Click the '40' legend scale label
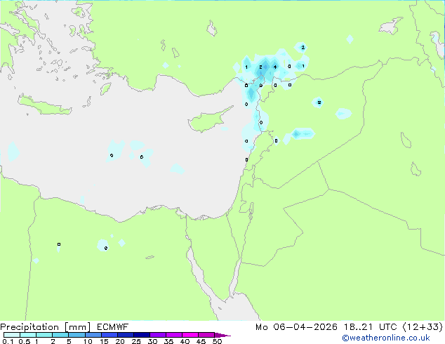Viewport: 445px width, 344px height. pyautogui.click(x=185, y=341)
